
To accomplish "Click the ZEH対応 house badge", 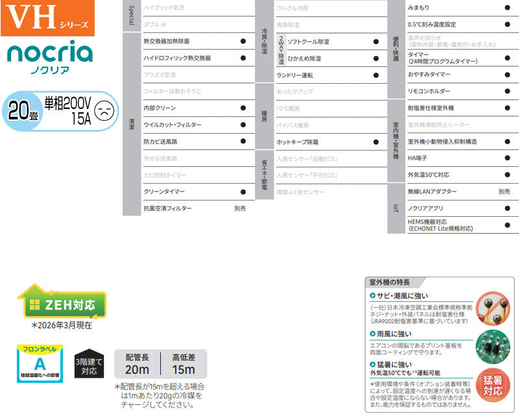I will [x=62, y=302].
